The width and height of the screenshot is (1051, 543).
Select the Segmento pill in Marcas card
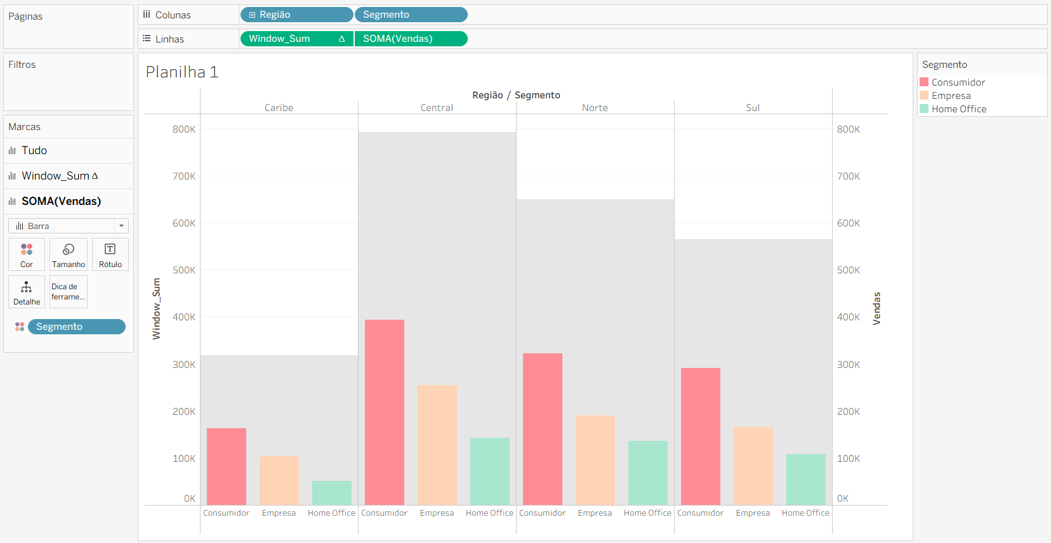(x=76, y=327)
